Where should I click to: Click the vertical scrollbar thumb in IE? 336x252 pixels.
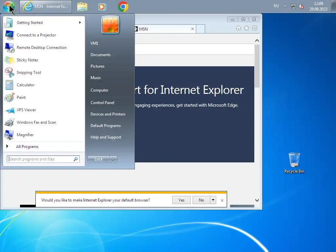257,66
